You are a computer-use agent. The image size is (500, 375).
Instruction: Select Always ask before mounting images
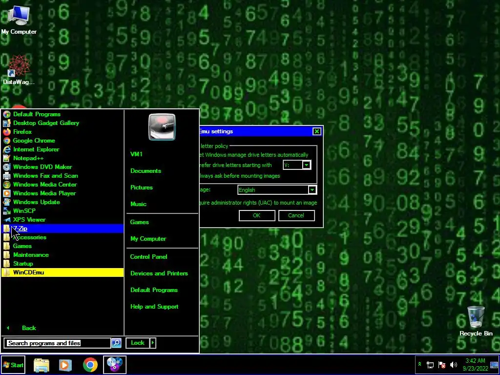coord(240,176)
